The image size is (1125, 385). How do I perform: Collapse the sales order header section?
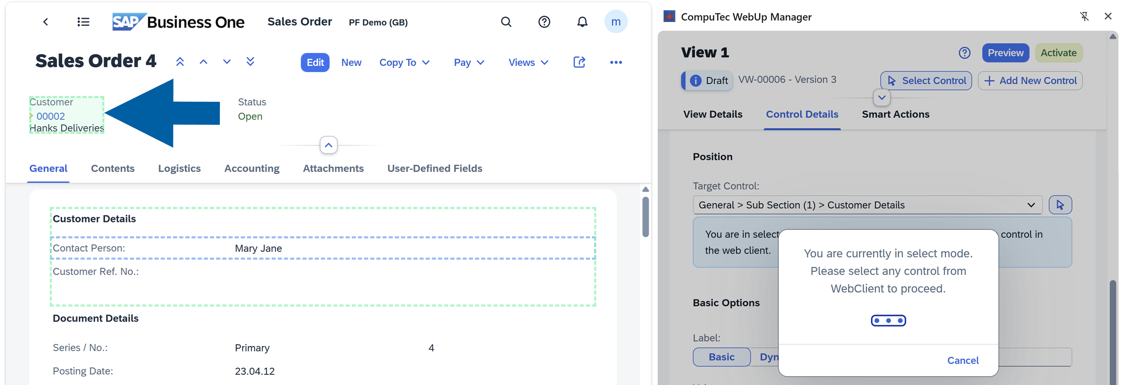329,146
